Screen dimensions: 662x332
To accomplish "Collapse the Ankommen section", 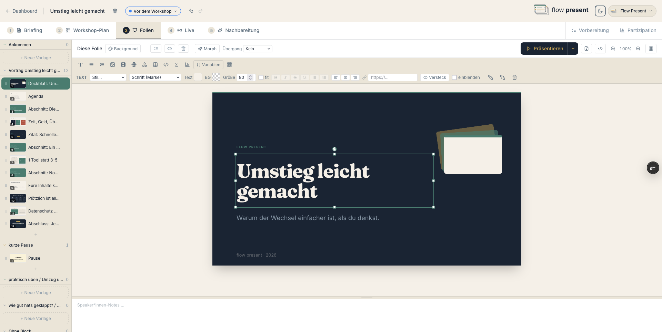I will pos(5,45).
